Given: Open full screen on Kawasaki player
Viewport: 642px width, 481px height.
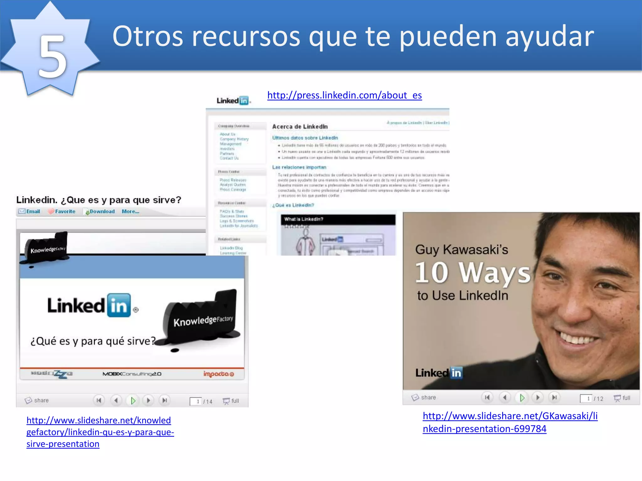Looking at the screenshot, I should (x=622, y=398).
